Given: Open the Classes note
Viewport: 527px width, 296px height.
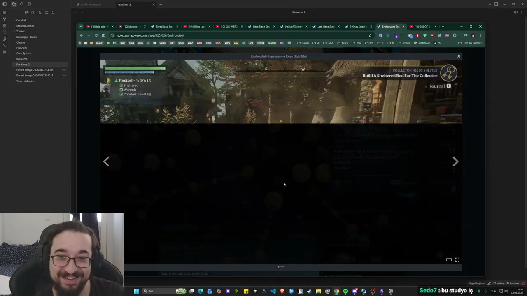Looking at the screenshot, I should pos(21,42).
